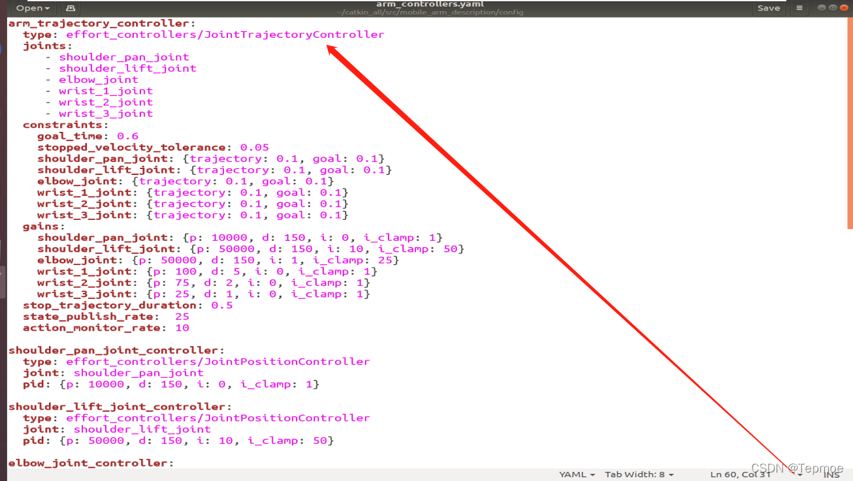Image resolution: width=853 pixels, height=481 pixels.
Task: Save the arm_controllers.yaml file
Action: tap(768, 8)
